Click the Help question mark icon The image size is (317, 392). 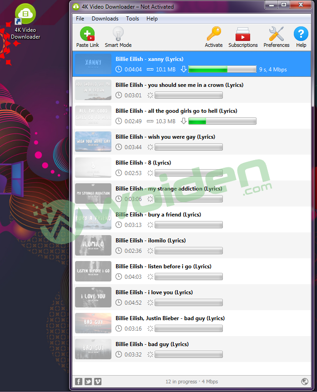click(301, 37)
